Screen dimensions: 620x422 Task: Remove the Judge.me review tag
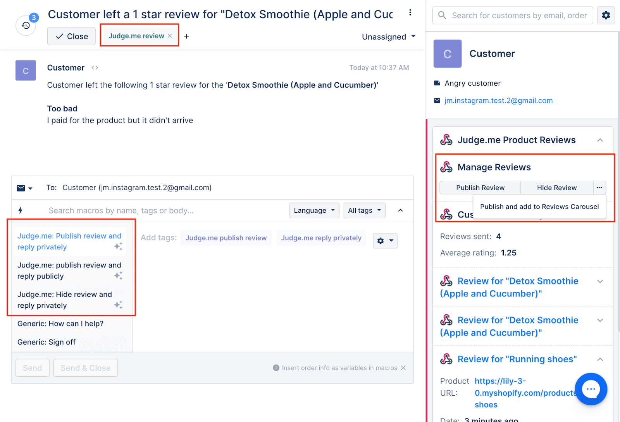[x=170, y=36]
